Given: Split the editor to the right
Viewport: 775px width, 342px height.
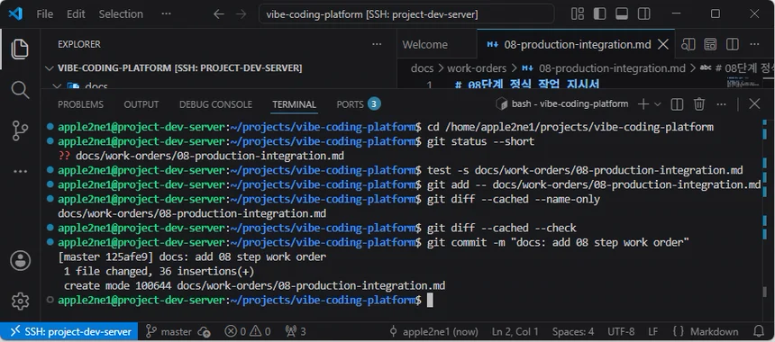Looking at the screenshot, I should [733, 44].
